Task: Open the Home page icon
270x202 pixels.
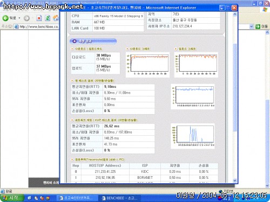Action: (x=56, y=18)
